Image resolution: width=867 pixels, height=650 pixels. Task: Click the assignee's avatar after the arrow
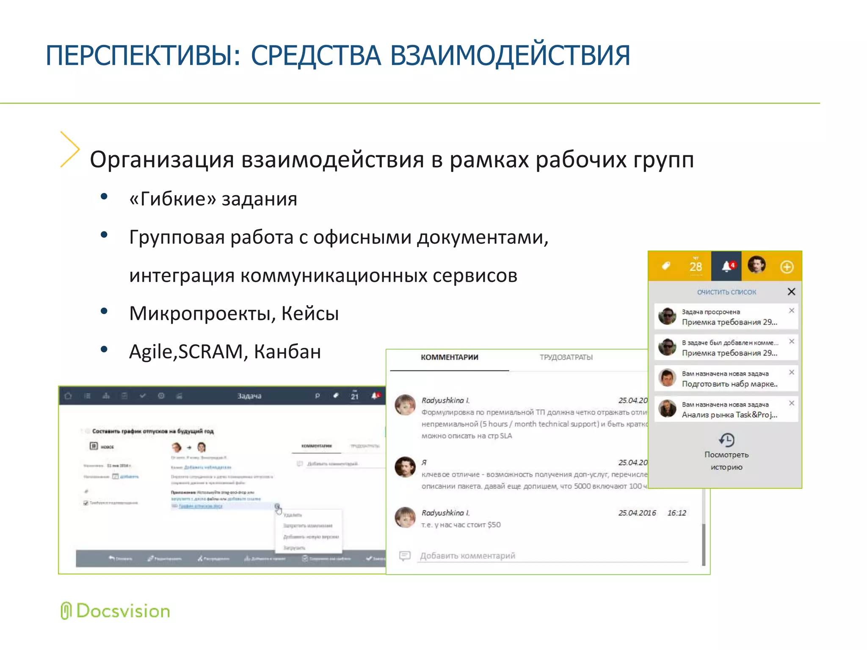pyautogui.click(x=202, y=447)
